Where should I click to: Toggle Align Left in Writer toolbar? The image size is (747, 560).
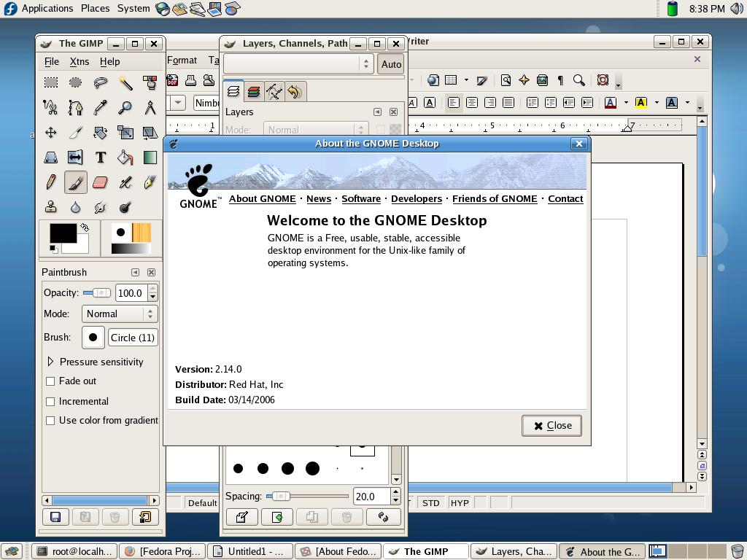(x=454, y=102)
